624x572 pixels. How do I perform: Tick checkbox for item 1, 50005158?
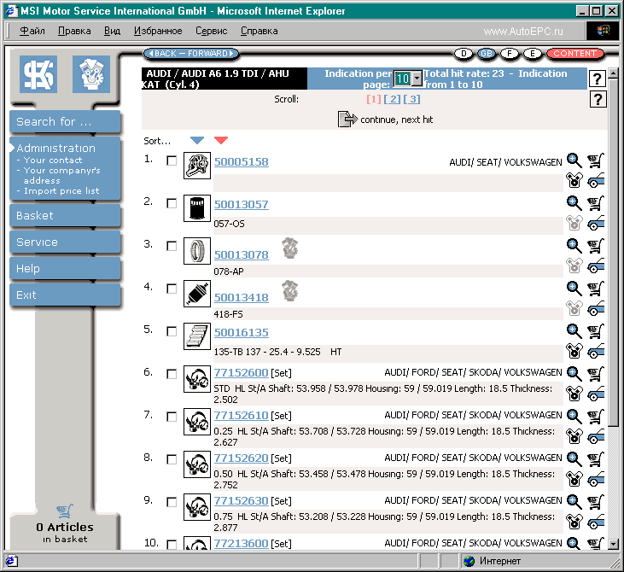click(x=172, y=161)
